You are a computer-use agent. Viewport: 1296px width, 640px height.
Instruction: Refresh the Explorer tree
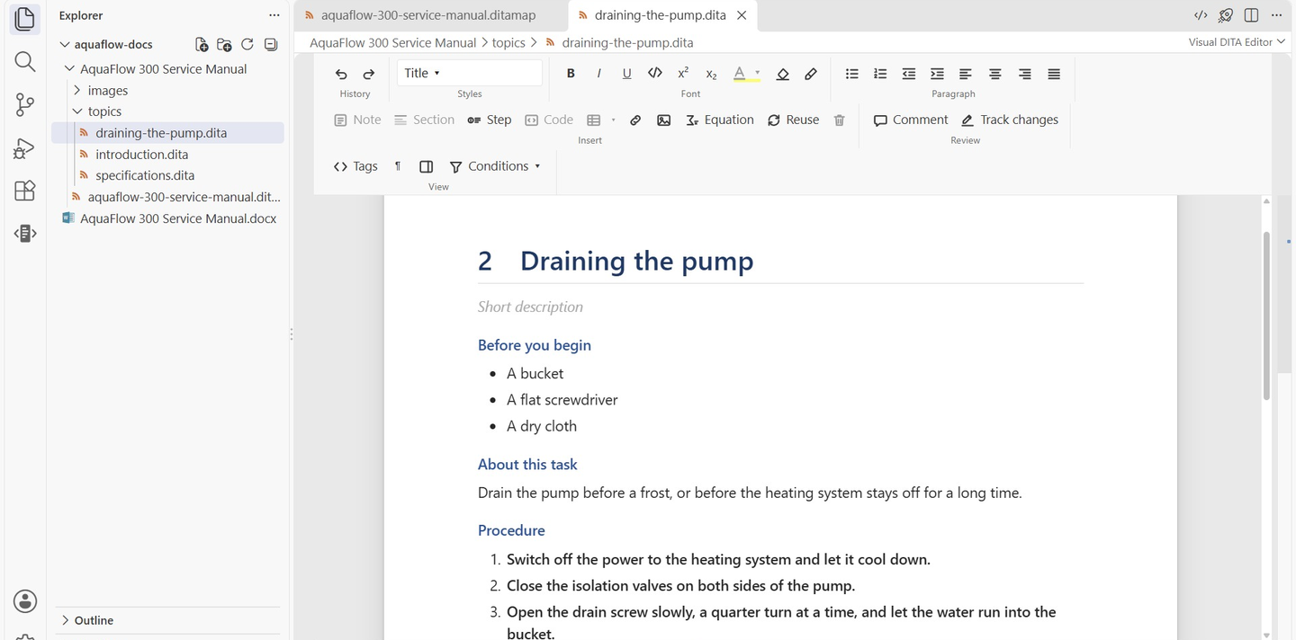(247, 44)
